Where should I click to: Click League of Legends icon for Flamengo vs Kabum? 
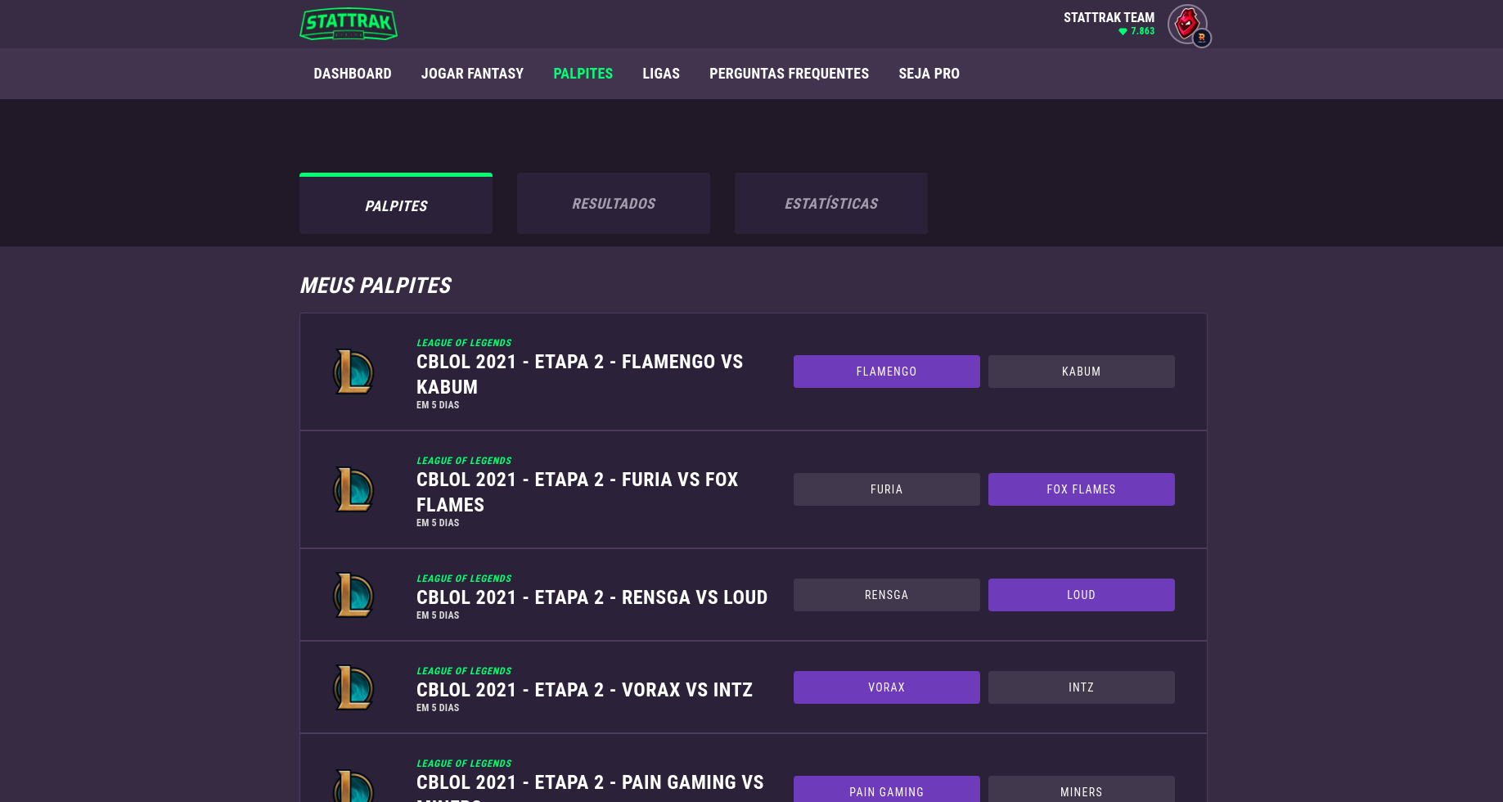point(353,372)
